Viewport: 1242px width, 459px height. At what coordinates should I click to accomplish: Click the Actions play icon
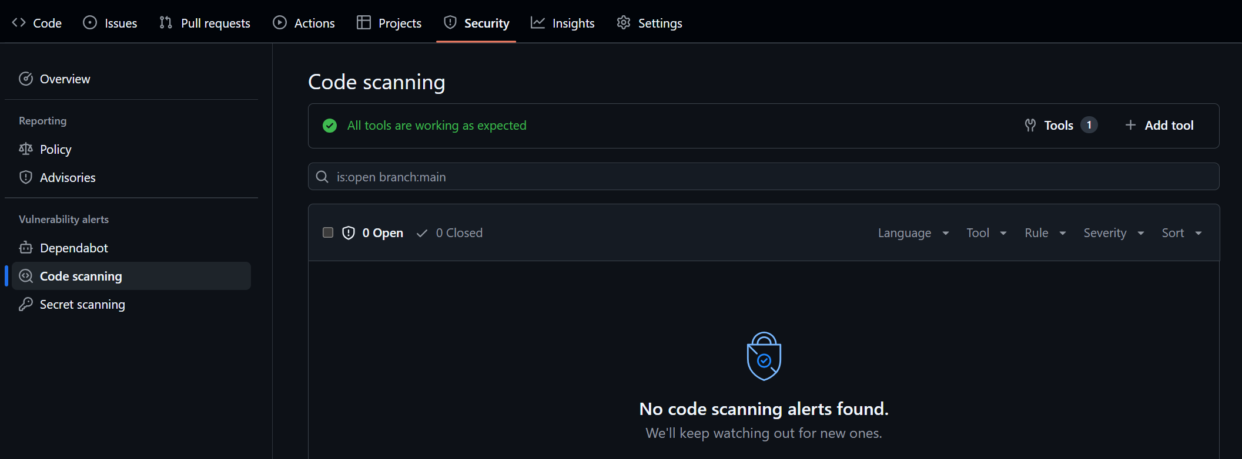280,23
